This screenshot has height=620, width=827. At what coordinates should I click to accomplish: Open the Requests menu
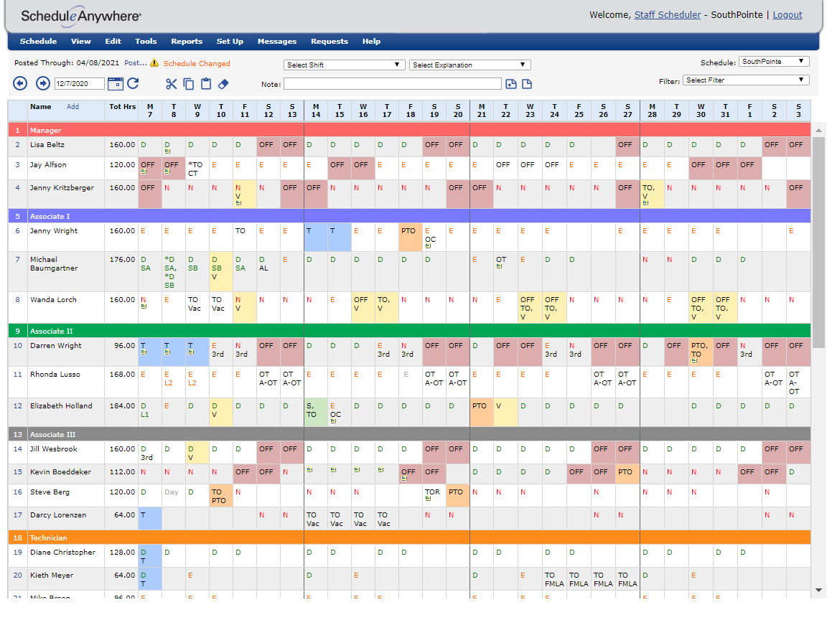pos(330,41)
